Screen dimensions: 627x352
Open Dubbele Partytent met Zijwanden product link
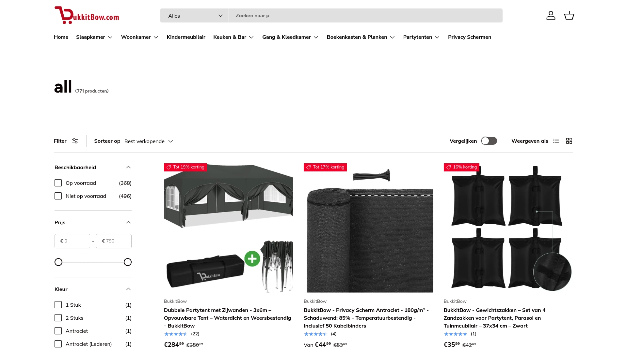click(228, 318)
